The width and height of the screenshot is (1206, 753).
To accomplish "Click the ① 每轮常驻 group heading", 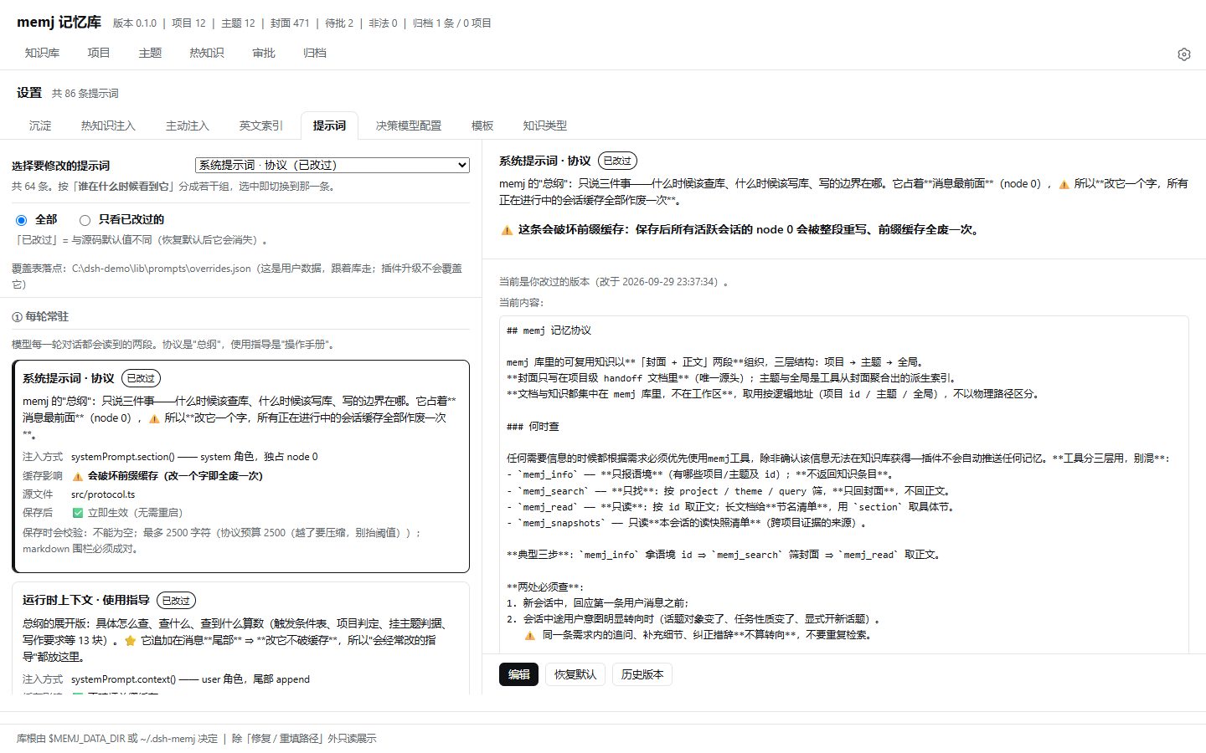I will click(x=40, y=317).
